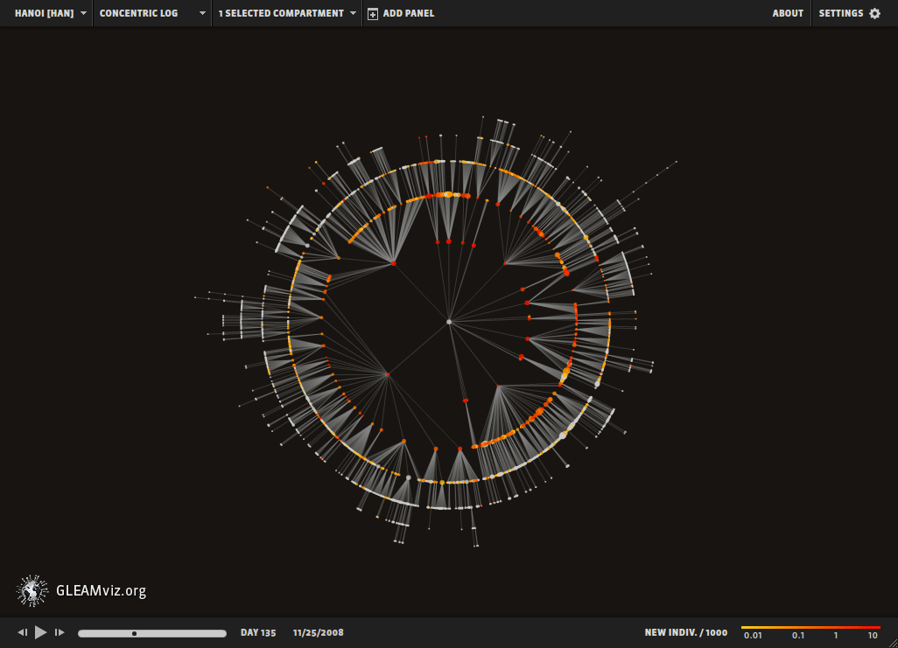898x648 pixels.
Task: Step forward one day in playback
Action: point(60,632)
